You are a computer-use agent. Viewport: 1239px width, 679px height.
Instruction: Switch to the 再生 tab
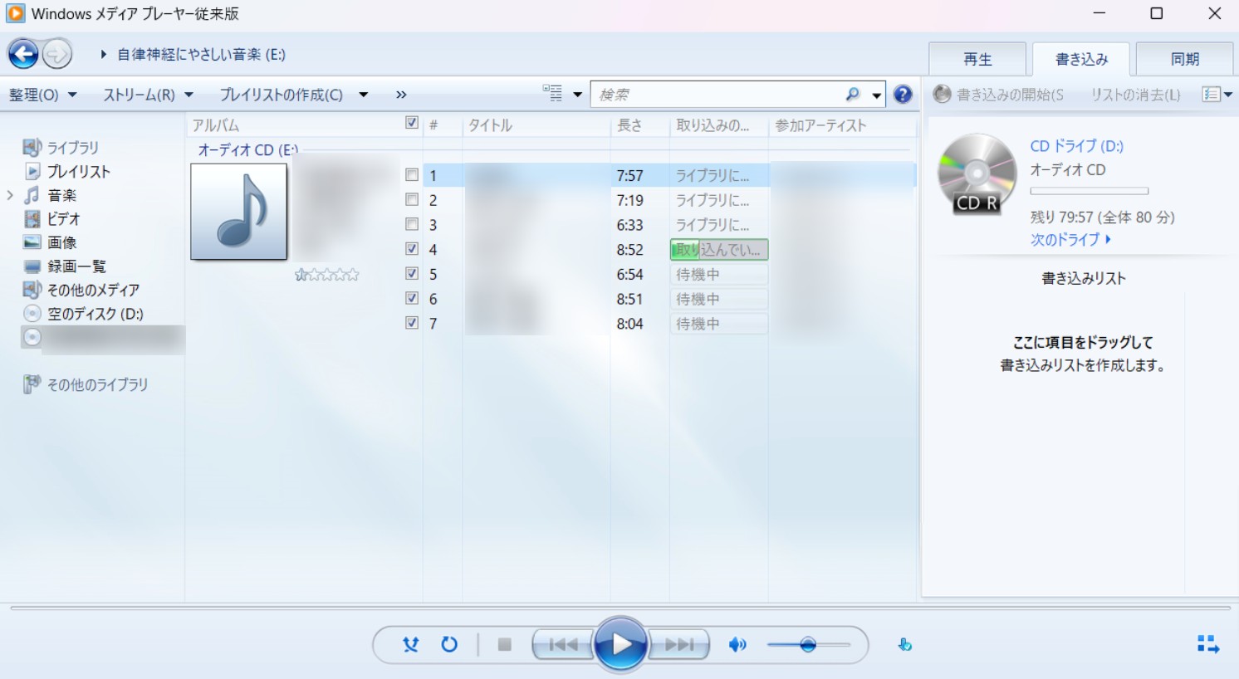pos(977,59)
